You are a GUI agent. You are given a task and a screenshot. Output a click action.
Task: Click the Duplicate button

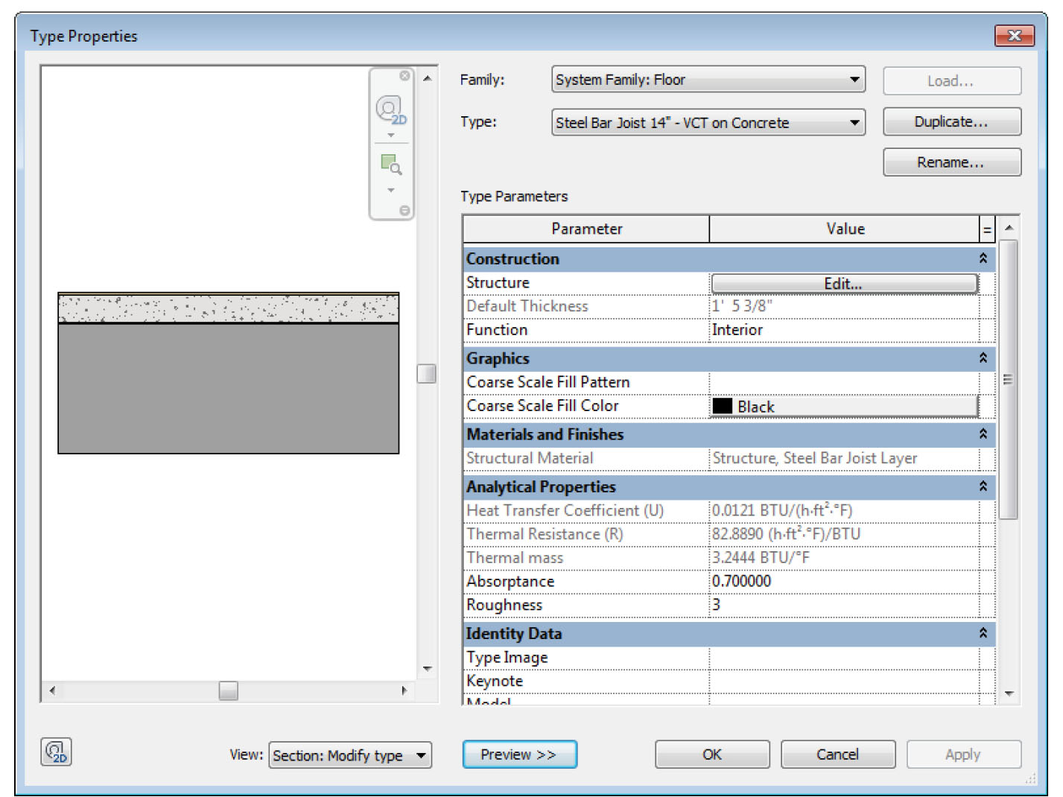point(951,122)
